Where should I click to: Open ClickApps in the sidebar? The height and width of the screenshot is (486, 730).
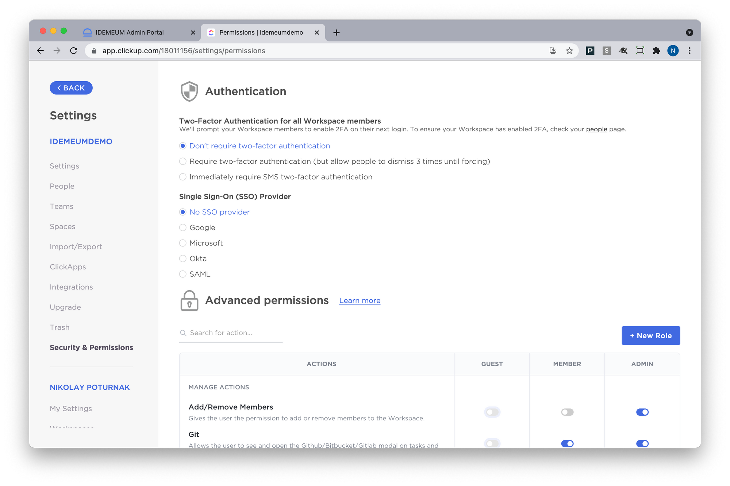click(x=68, y=267)
